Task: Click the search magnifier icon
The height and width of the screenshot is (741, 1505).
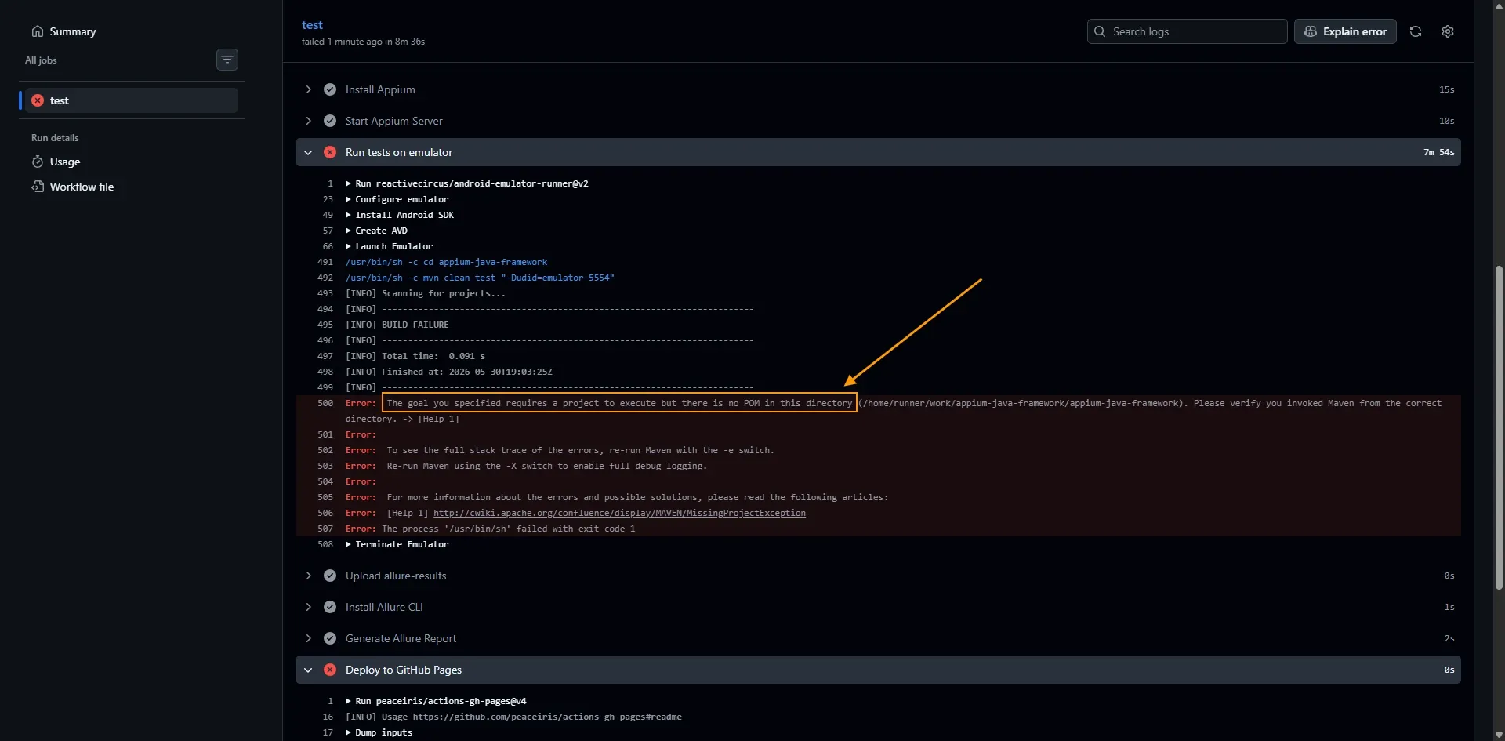Action: click(1100, 31)
